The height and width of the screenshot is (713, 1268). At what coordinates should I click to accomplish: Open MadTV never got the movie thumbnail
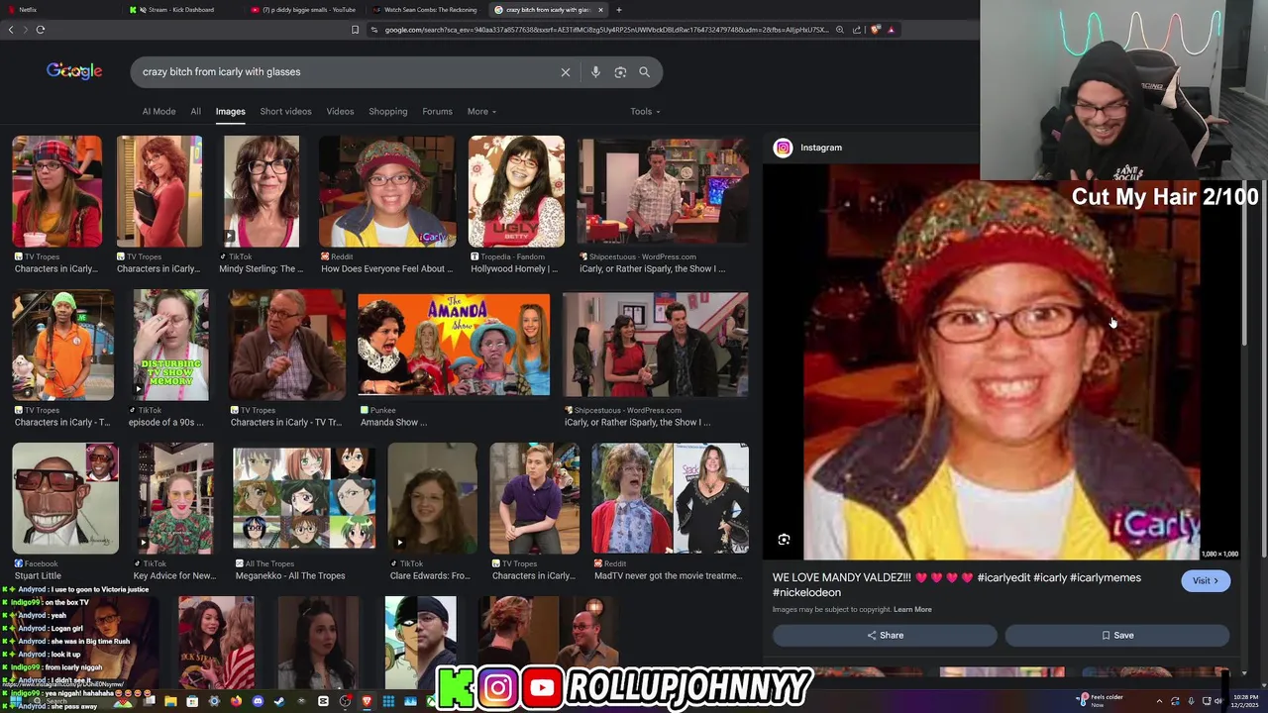point(670,498)
